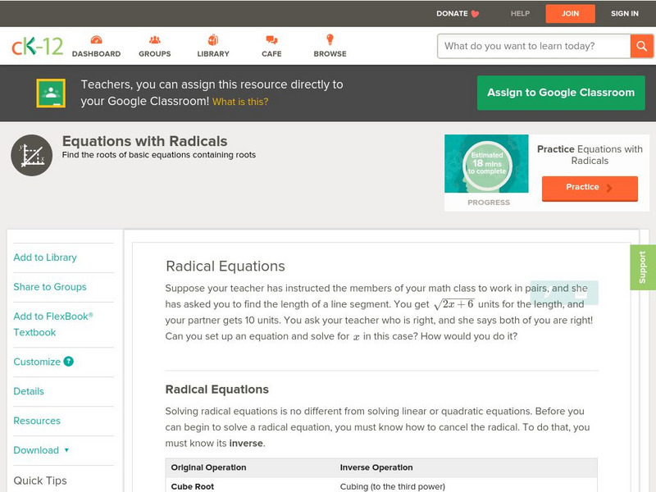Go to LIBRARY label
This screenshot has height=492, width=656.
pos(213,54)
